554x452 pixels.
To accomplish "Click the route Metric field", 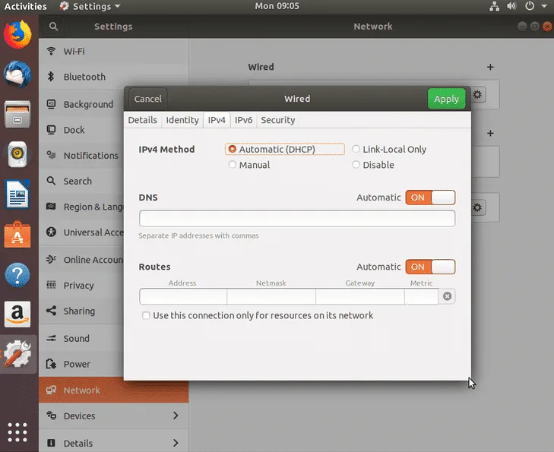I will click(422, 296).
